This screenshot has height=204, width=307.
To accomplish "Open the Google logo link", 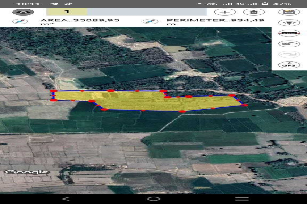I will click(27, 172).
